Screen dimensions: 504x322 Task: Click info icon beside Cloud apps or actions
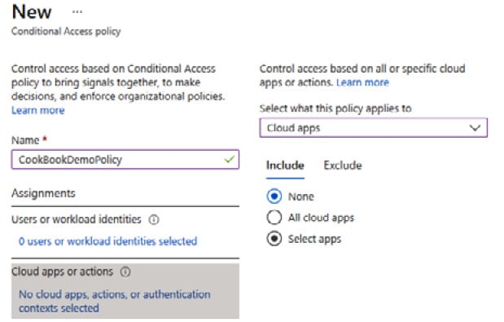pyautogui.click(x=125, y=272)
